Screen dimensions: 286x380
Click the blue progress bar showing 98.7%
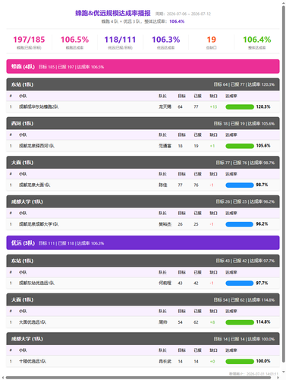[x=240, y=185]
